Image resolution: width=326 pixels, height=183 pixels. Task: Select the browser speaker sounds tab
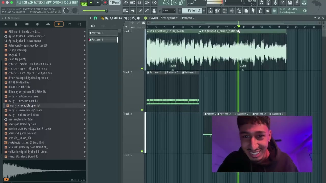click(26, 24)
